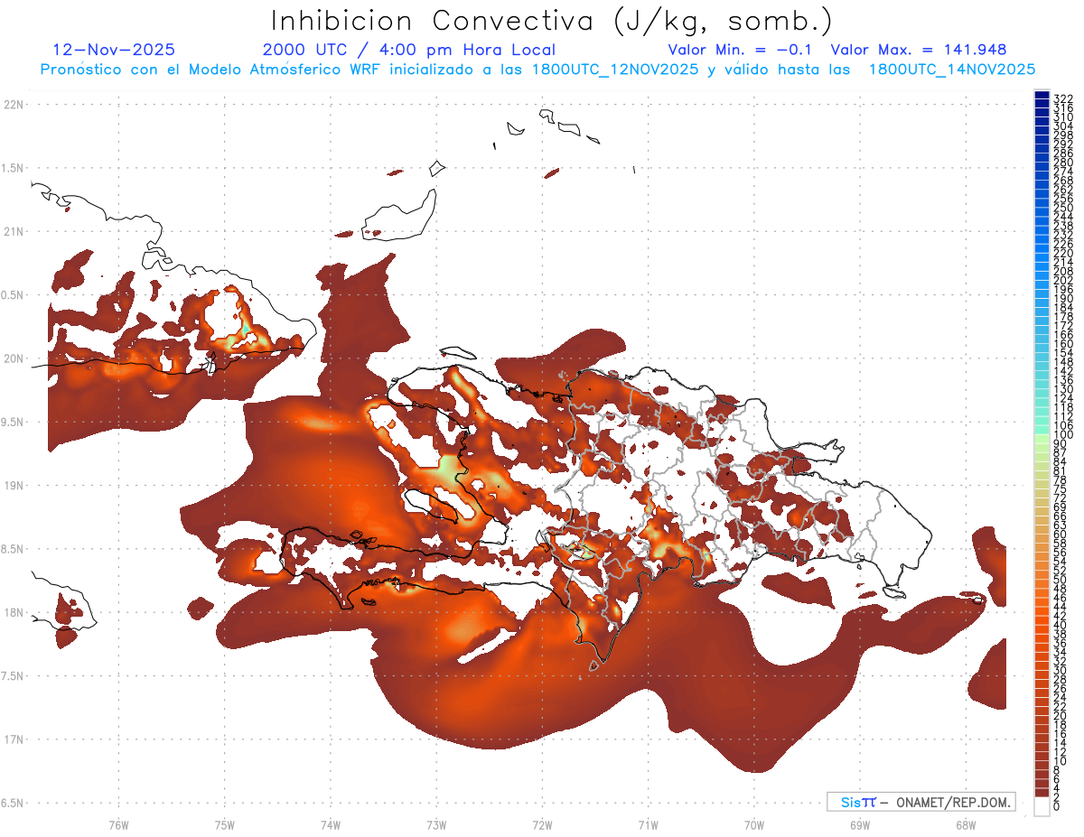Viewport: 1084px width, 837px height.
Task: Click the 18N latitude label
Action: click(x=14, y=612)
